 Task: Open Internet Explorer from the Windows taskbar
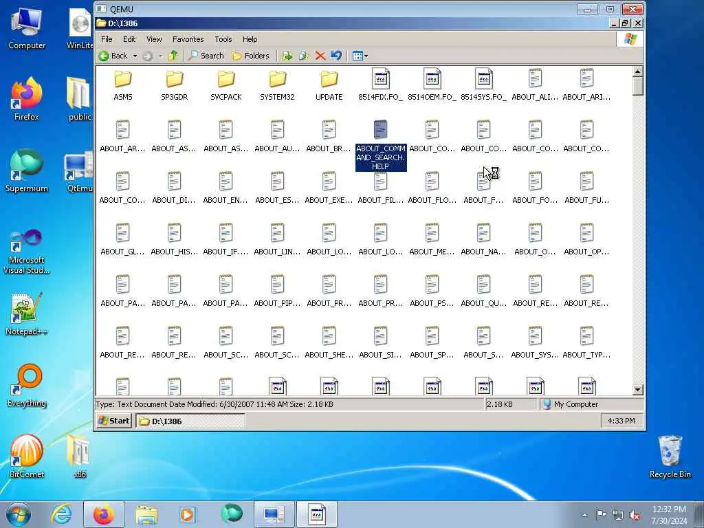[61, 514]
